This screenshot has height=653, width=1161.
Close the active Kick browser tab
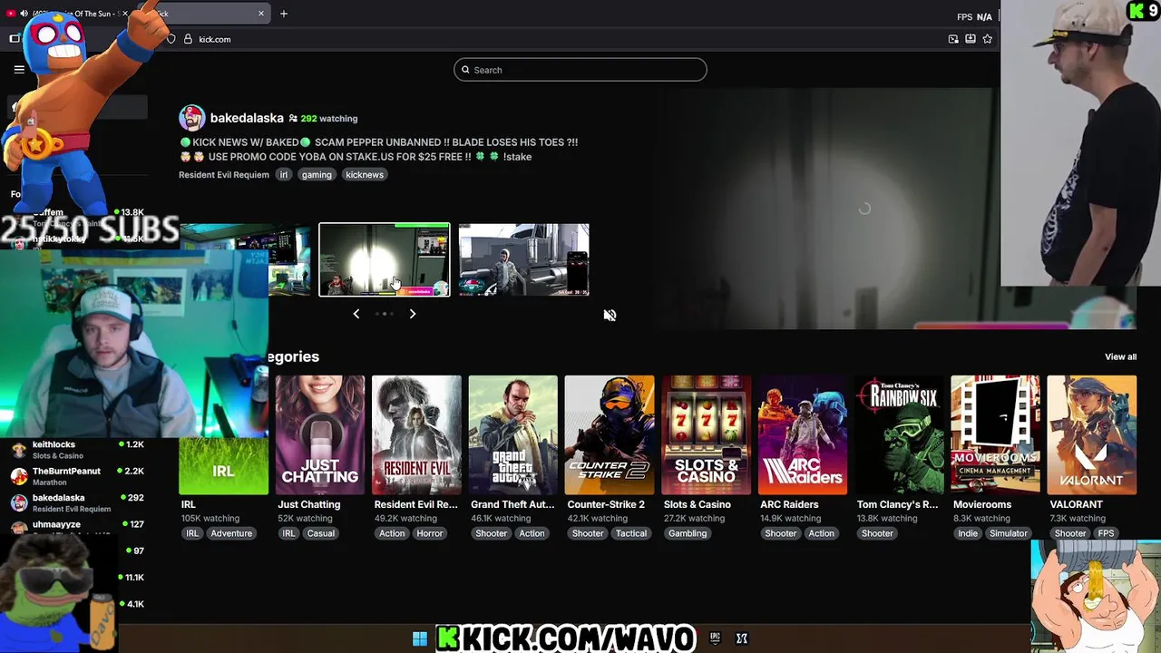click(x=261, y=14)
